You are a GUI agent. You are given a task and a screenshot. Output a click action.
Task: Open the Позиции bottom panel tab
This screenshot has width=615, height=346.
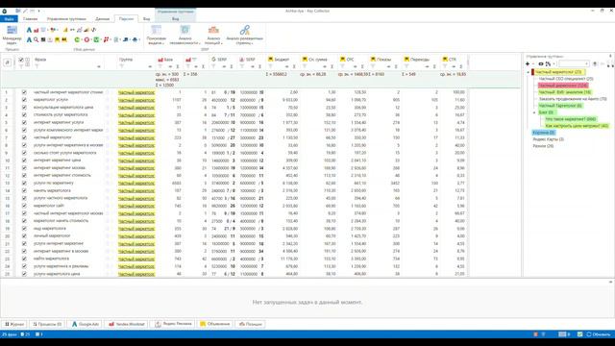coord(250,324)
